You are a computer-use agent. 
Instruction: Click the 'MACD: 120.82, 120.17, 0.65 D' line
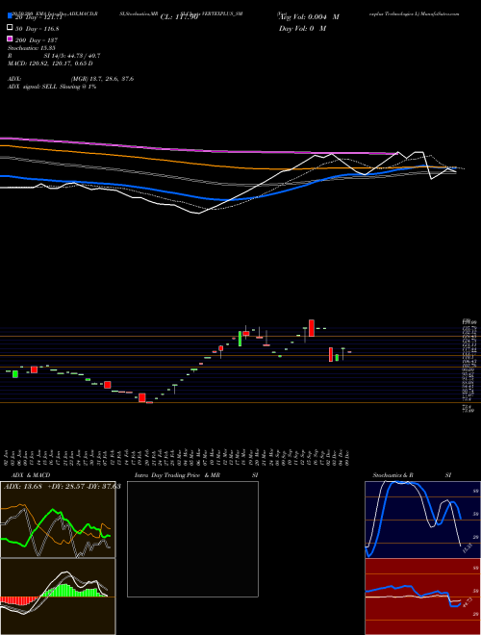point(50,63)
